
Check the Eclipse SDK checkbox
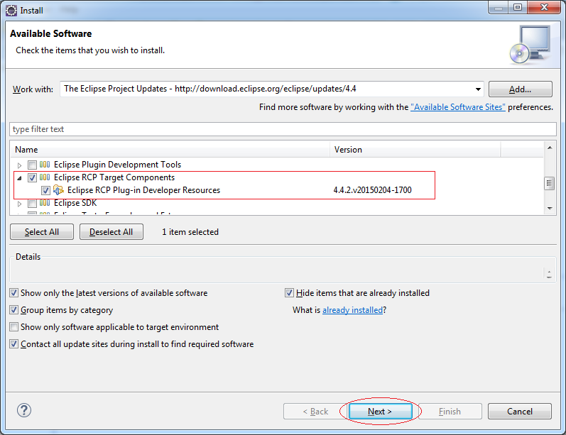32,204
